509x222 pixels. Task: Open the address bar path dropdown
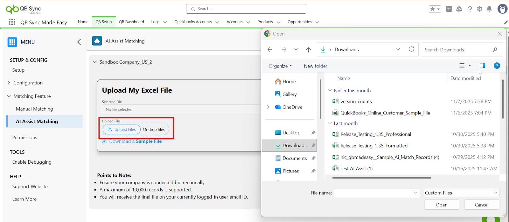(x=398, y=49)
